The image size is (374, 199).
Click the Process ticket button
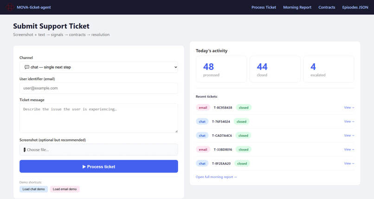(x=99, y=167)
